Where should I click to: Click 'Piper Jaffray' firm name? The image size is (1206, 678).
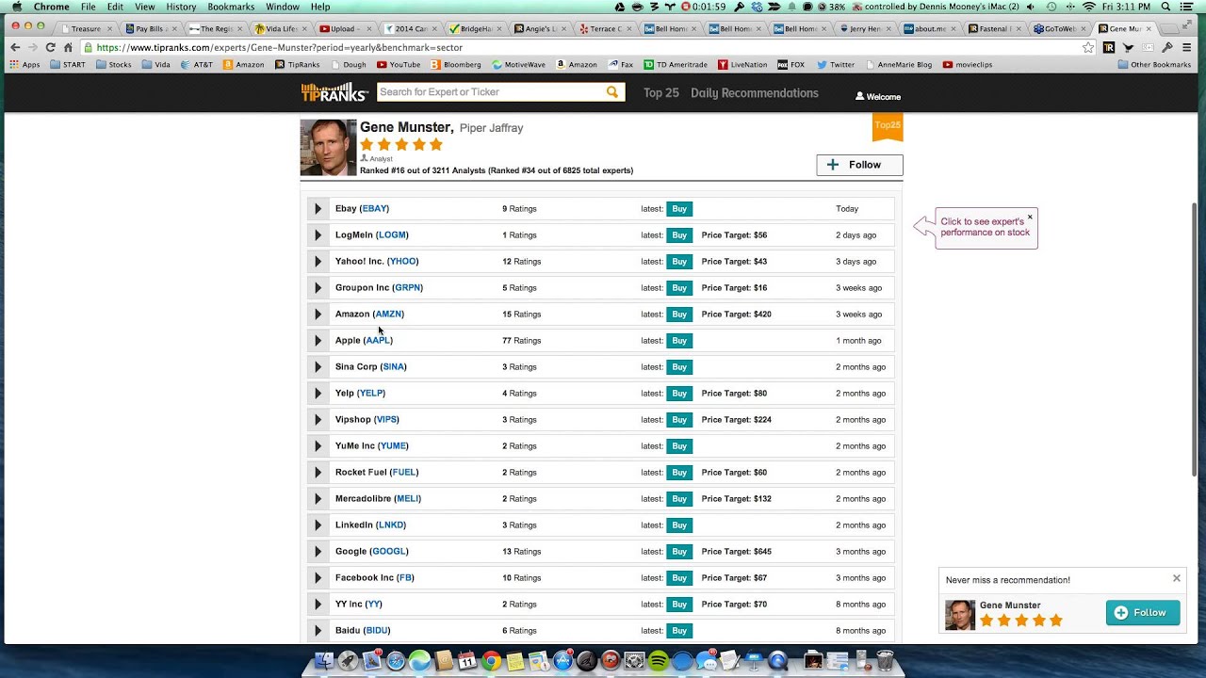tap(491, 128)
